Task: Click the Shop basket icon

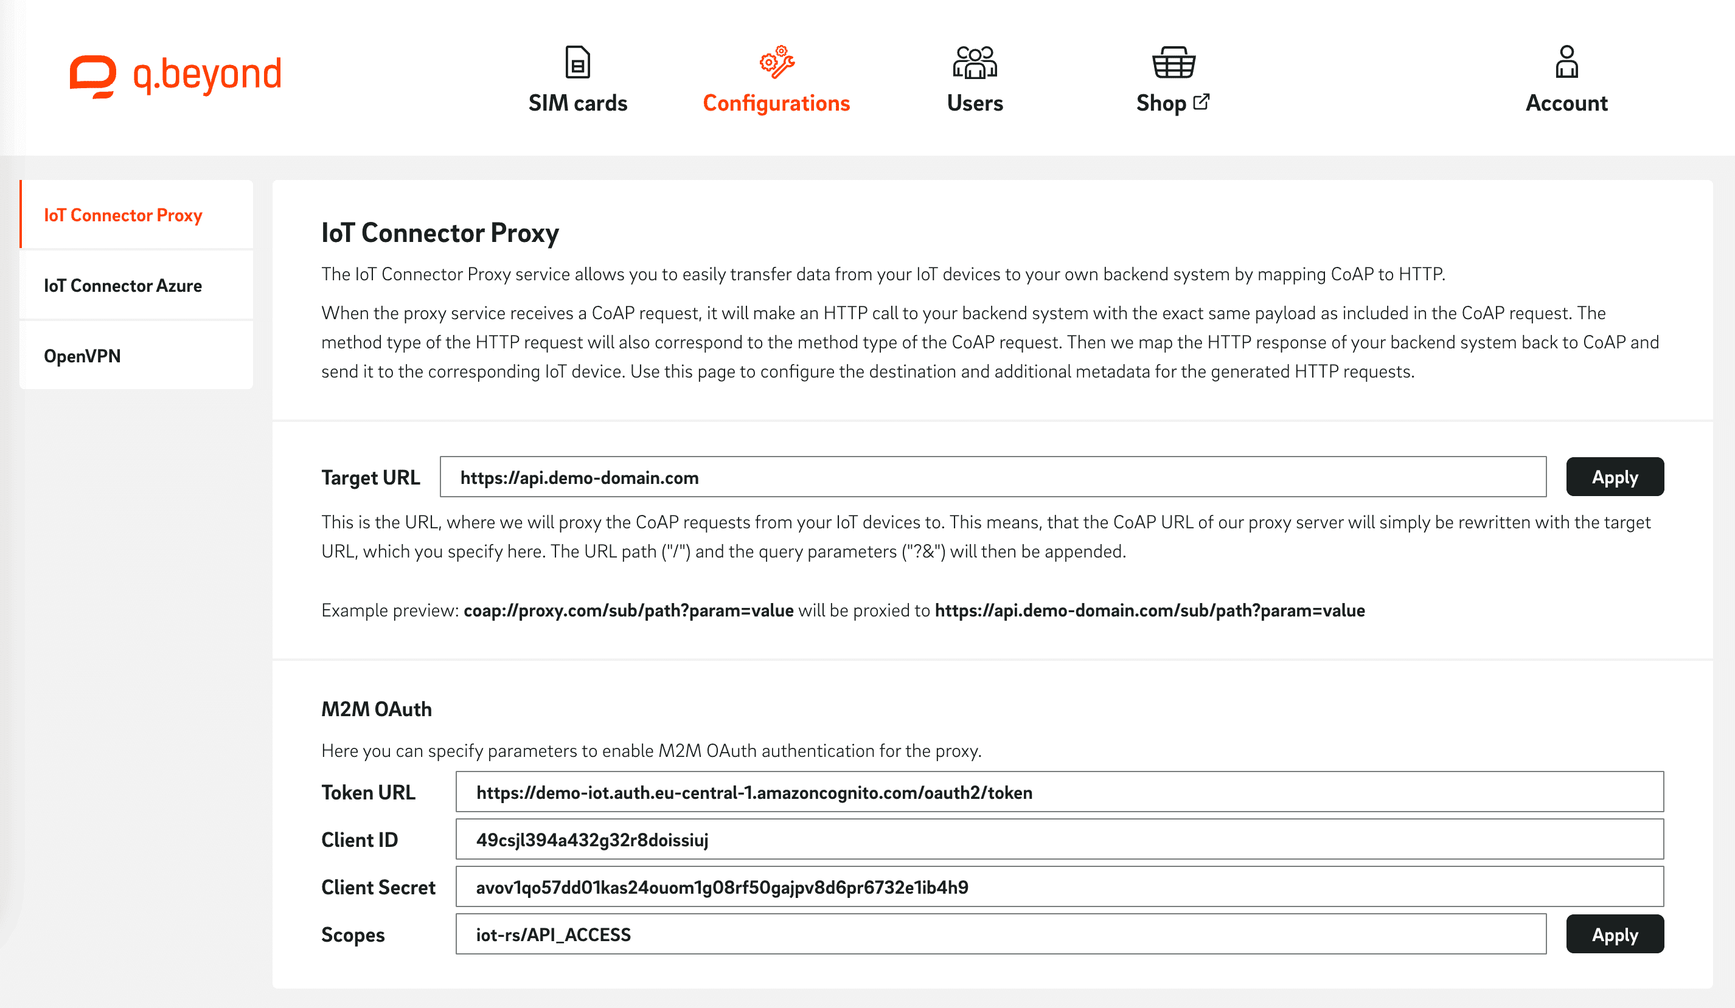Action: click(x=1173, y=63)
